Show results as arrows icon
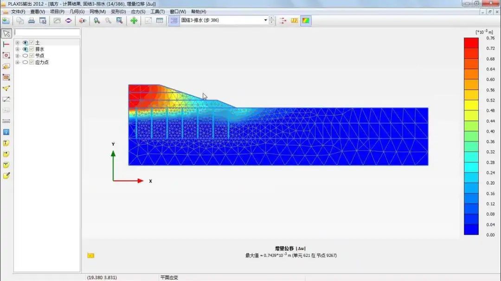Image resolution: width=501 pixels, height=281 pixels. [283, 20]
